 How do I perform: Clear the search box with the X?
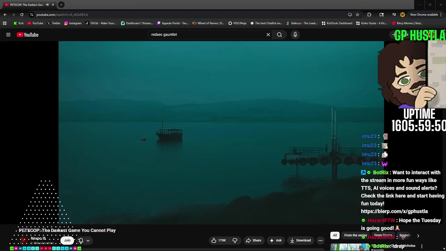pyautogui.click(x=268, y=35)
